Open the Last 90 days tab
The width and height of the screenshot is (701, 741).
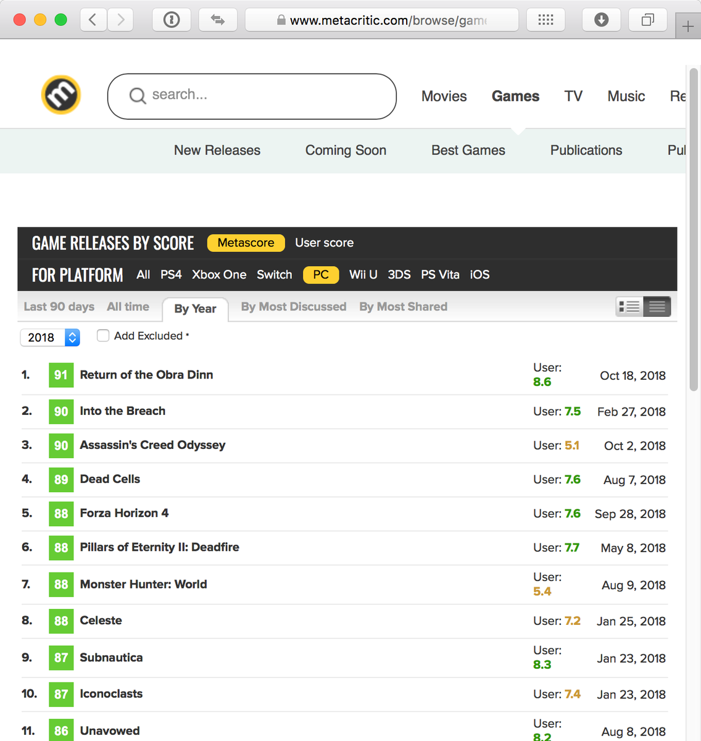(x=59, y=306)
